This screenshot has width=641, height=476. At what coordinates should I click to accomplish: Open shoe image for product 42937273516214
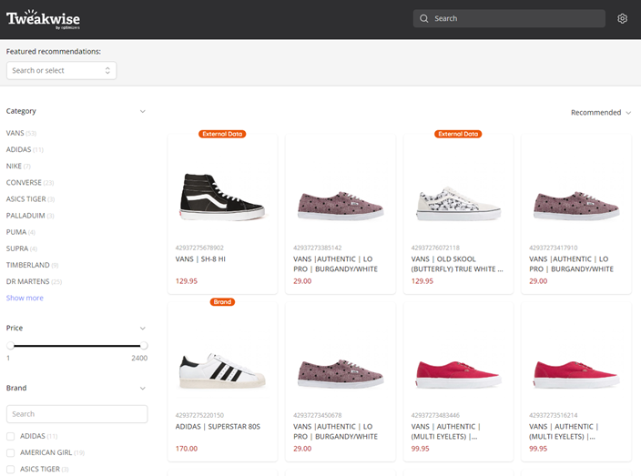coord(576,374)
